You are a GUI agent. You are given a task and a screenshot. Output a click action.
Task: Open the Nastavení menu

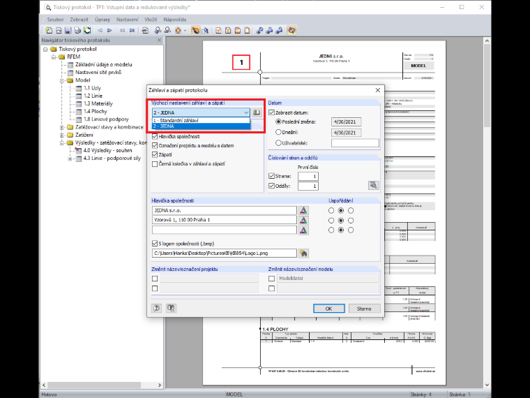(x=127, y=20)
